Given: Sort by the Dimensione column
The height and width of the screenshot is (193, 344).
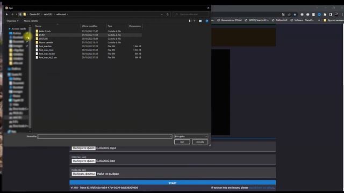Looking at the screenshot, I should 135,26.
